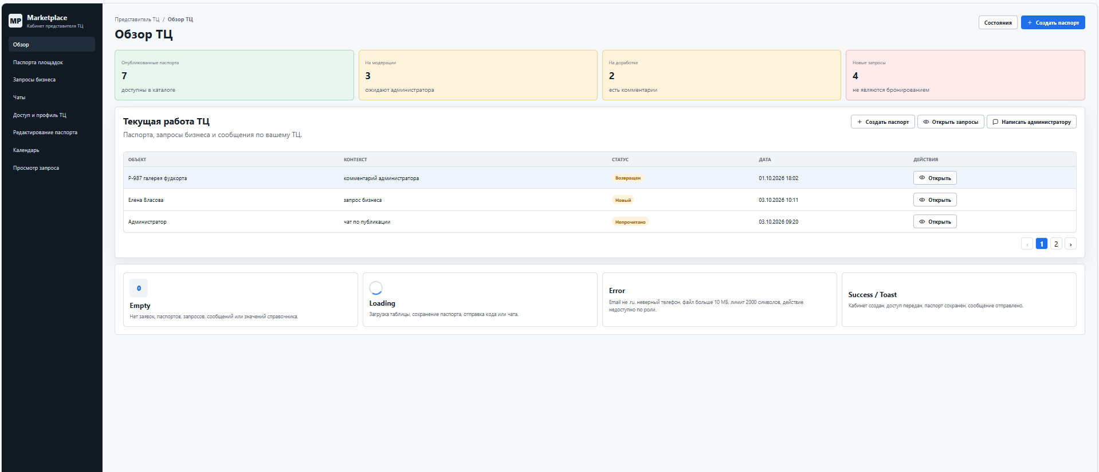Click the eye icon in P-987 row
Screen dimensions: 1099x472
coord(922,178)
